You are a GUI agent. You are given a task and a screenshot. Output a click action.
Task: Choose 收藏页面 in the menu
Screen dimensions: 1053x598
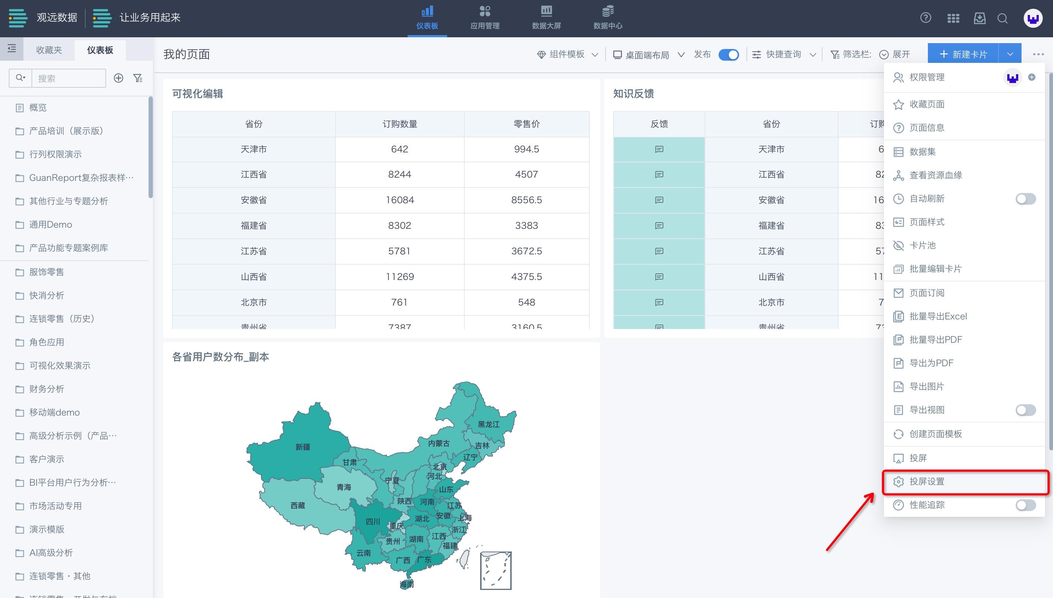(964, 104)
